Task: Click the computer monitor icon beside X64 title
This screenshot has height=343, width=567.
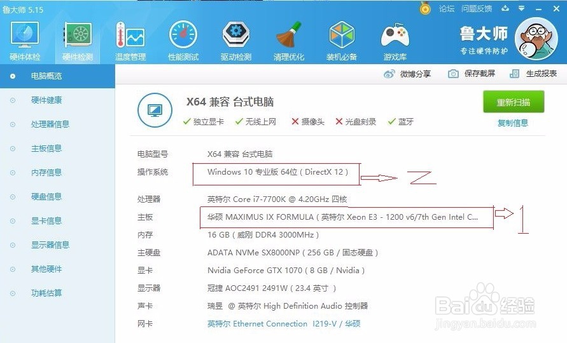Action: 155,110
